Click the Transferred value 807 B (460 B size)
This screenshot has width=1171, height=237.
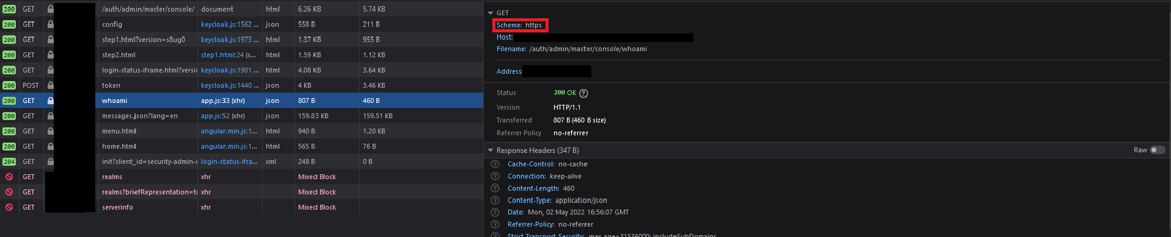click(x=580, y=120)
